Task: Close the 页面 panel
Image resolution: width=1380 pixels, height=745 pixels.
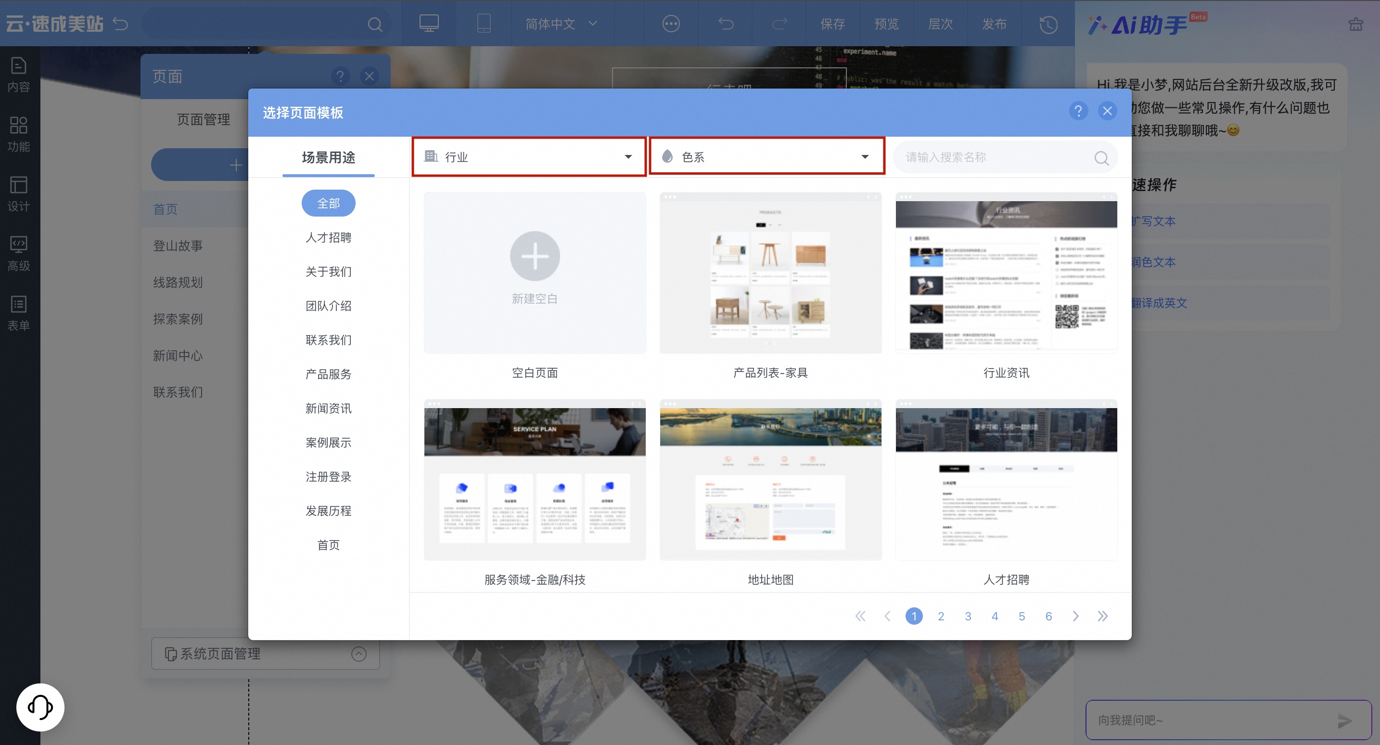Action: 369,76
